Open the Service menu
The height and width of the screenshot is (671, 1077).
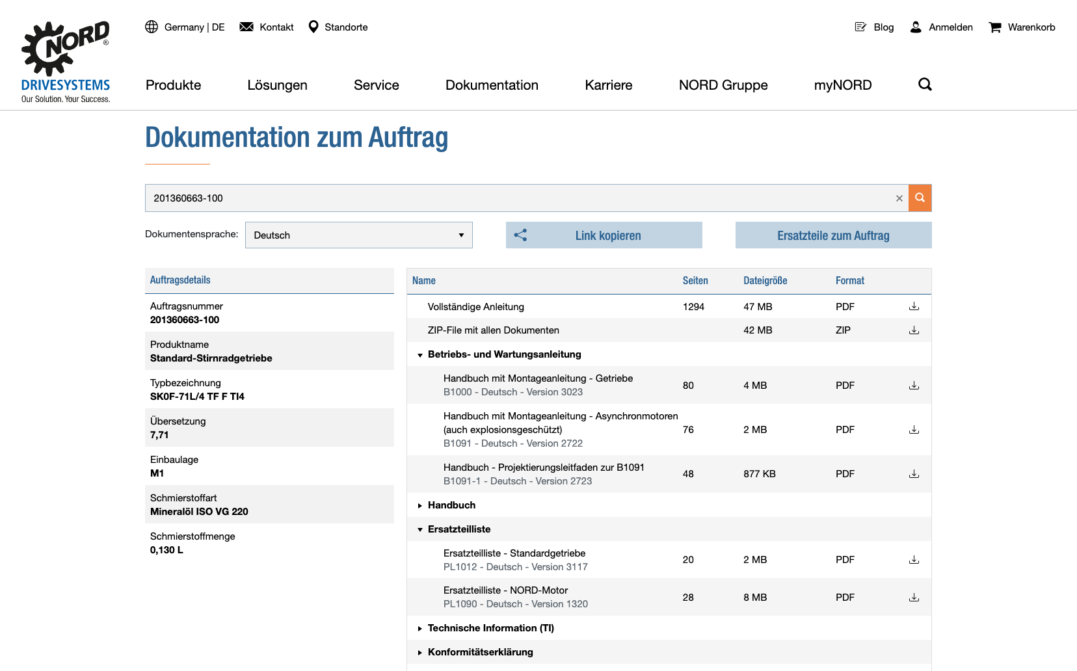(377, 85)
